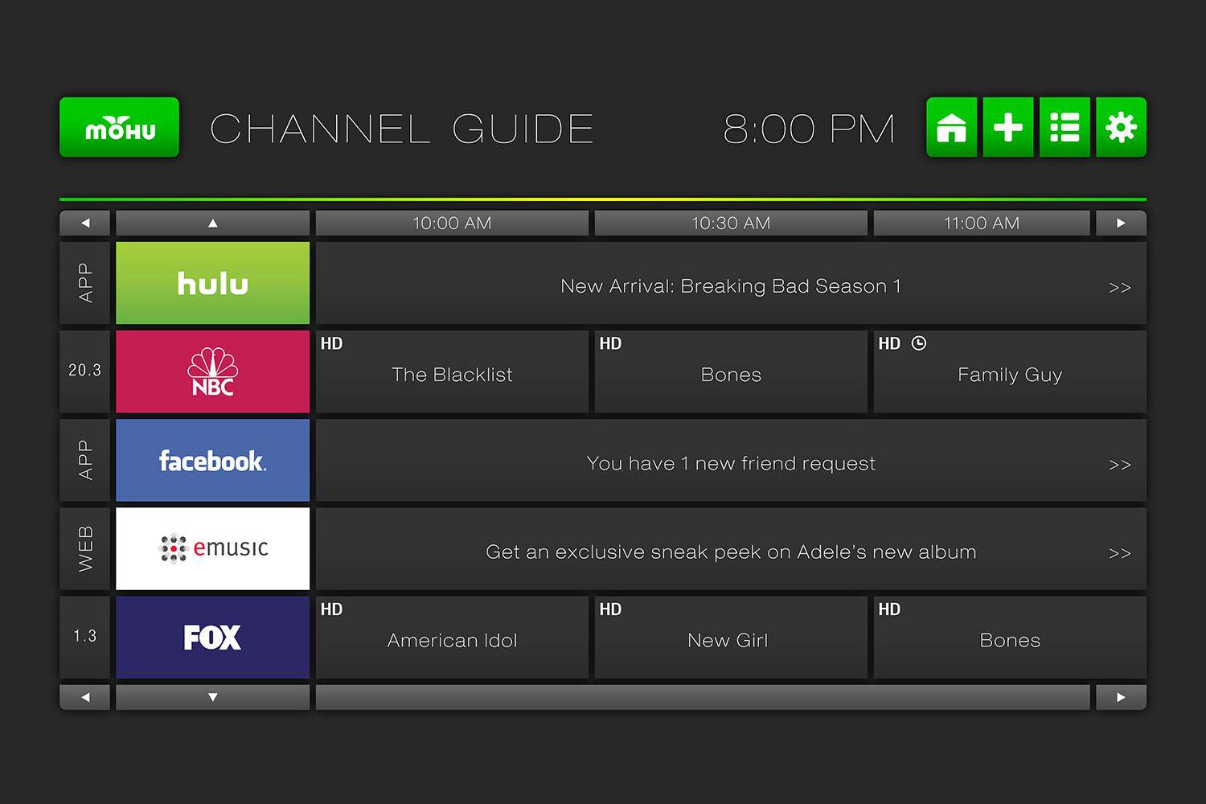Click the HD badge on New Girl
The height and width of the screenshot is (804, 1206).
tap(610, 609)
